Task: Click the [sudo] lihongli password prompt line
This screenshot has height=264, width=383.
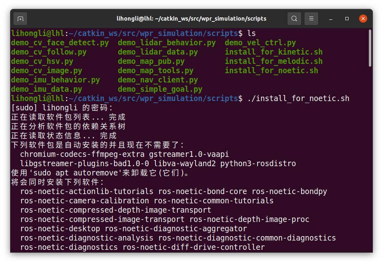Action: pos(62,108)
